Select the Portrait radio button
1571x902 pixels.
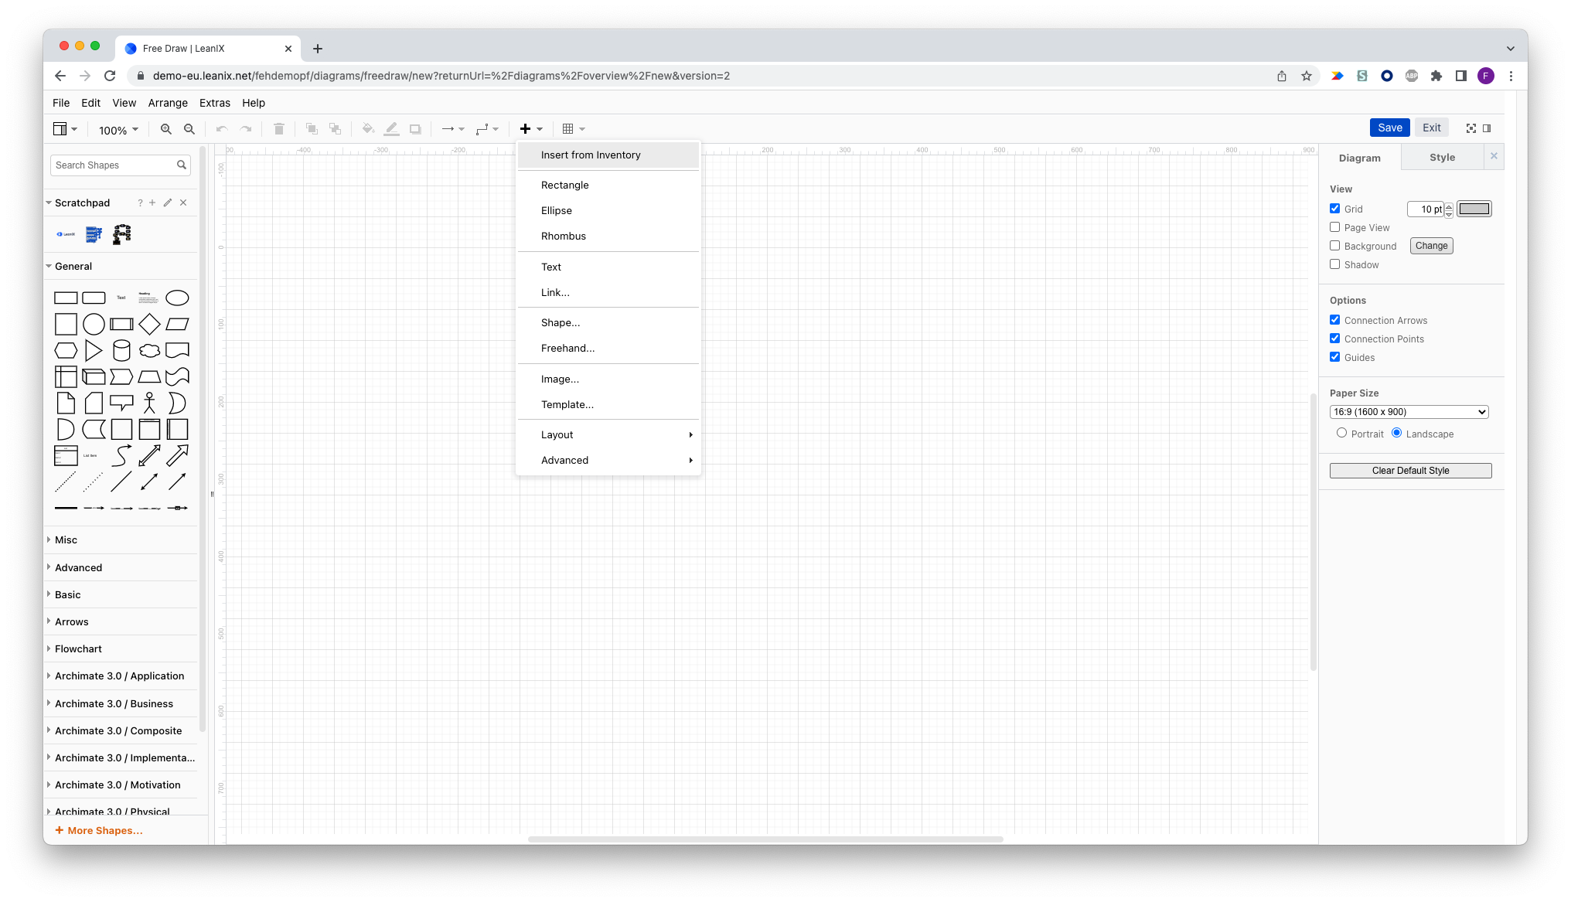point(1341,433)
